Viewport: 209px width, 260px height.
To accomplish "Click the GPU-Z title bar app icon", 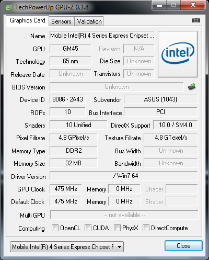I will 8,7.
